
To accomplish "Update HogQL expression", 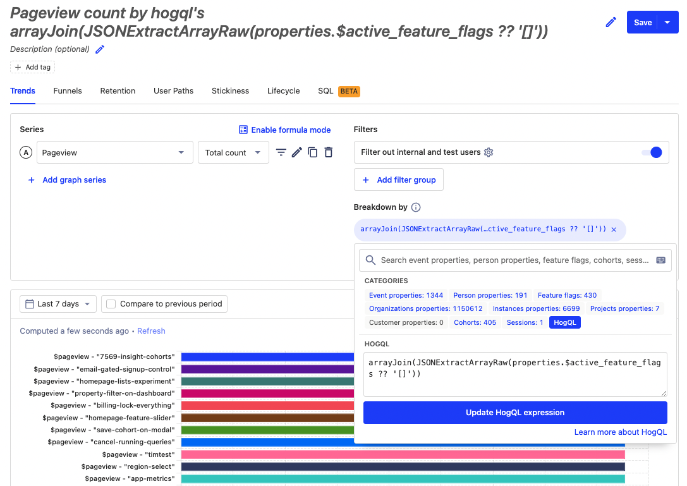I will pyautogui.click(x=515, y=413).
